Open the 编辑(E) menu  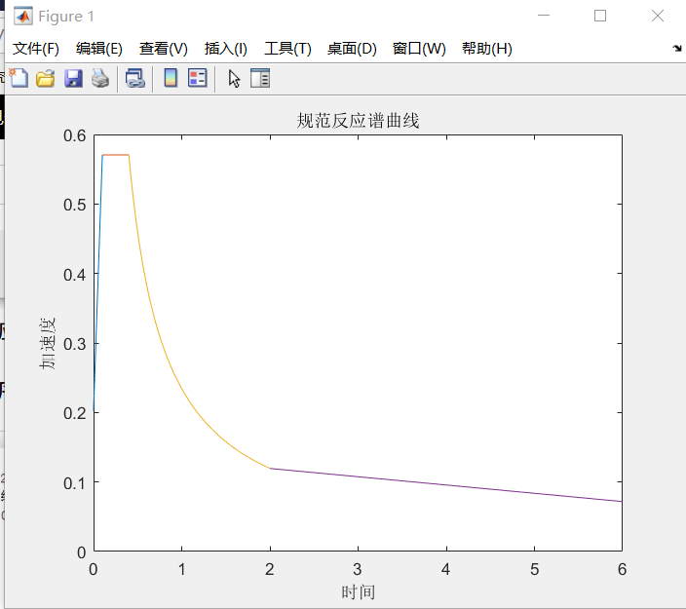click(99, 49)
